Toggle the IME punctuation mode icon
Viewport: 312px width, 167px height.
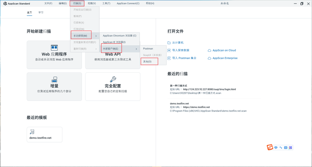pyautogui.click(x=281, y=148)
